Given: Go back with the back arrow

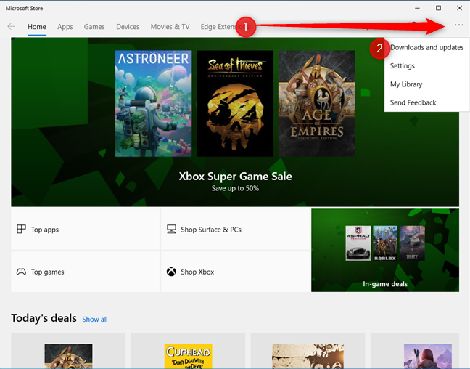Looking at the screenshot, I should [x=11, y=26].
